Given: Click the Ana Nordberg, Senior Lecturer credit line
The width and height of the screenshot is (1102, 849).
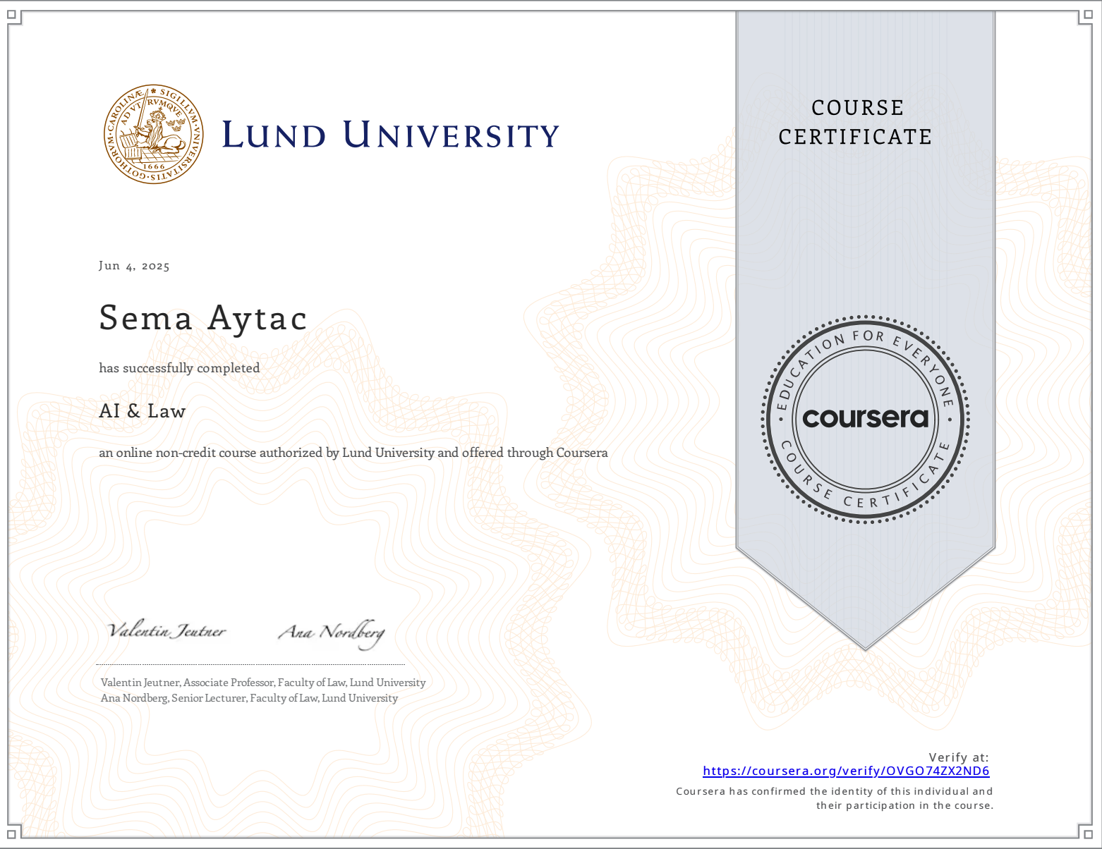Looking at the screenshot, I should click(249, 698).
